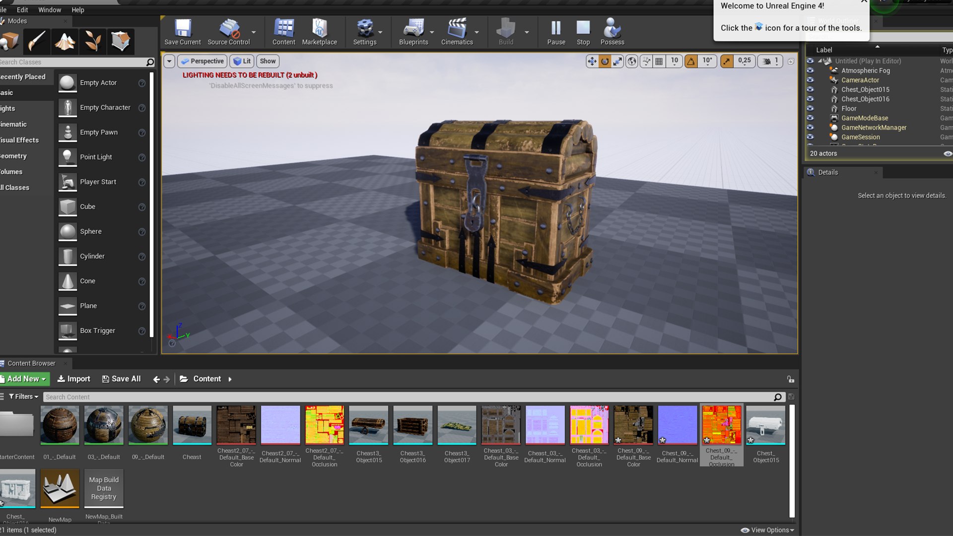Switch to the Content Browser tab
Image resolution: width=953 pixels, height=536 pixels.
pyautogui.click(x=31, y=363)
